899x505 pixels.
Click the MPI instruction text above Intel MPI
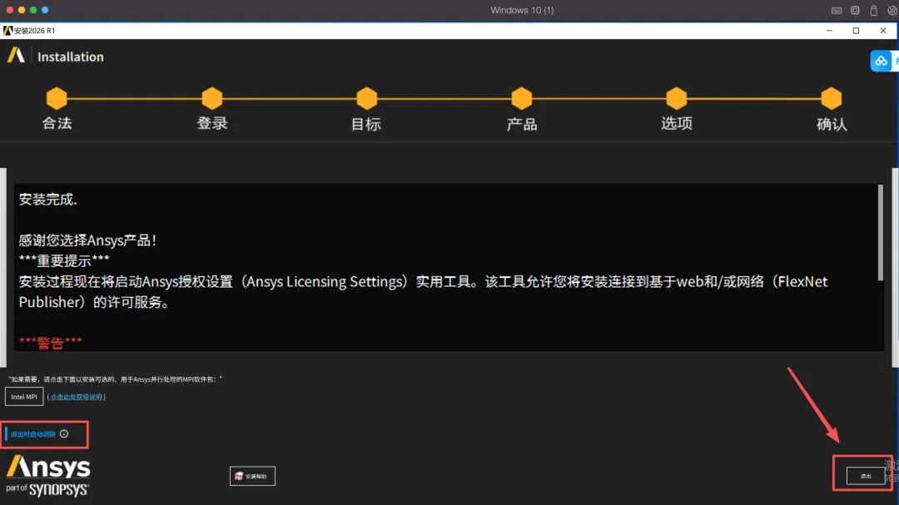[x=115, y=379]
